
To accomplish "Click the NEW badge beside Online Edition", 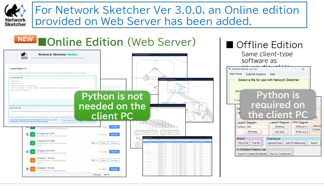I will point(25,39).
